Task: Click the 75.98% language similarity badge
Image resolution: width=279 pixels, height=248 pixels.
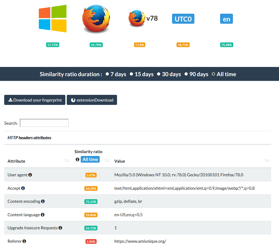Action: [x=226, y=45]
